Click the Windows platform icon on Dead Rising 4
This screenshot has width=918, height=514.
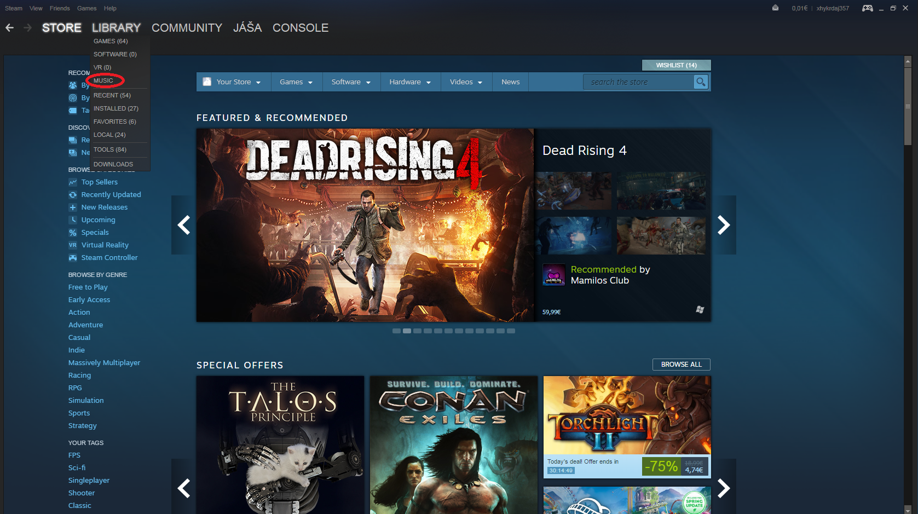pos(700,310)
